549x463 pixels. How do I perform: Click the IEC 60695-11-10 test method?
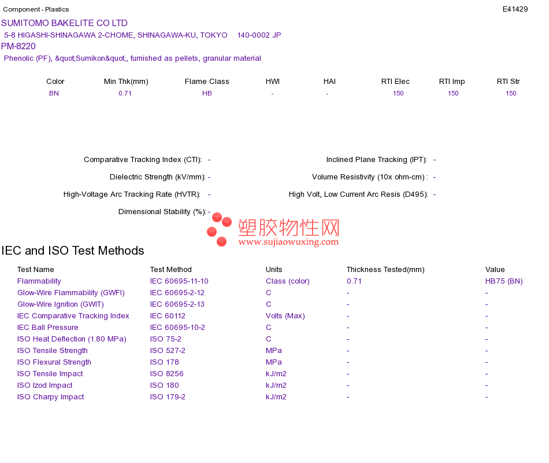pyautogui.click(x=179, y=281)
